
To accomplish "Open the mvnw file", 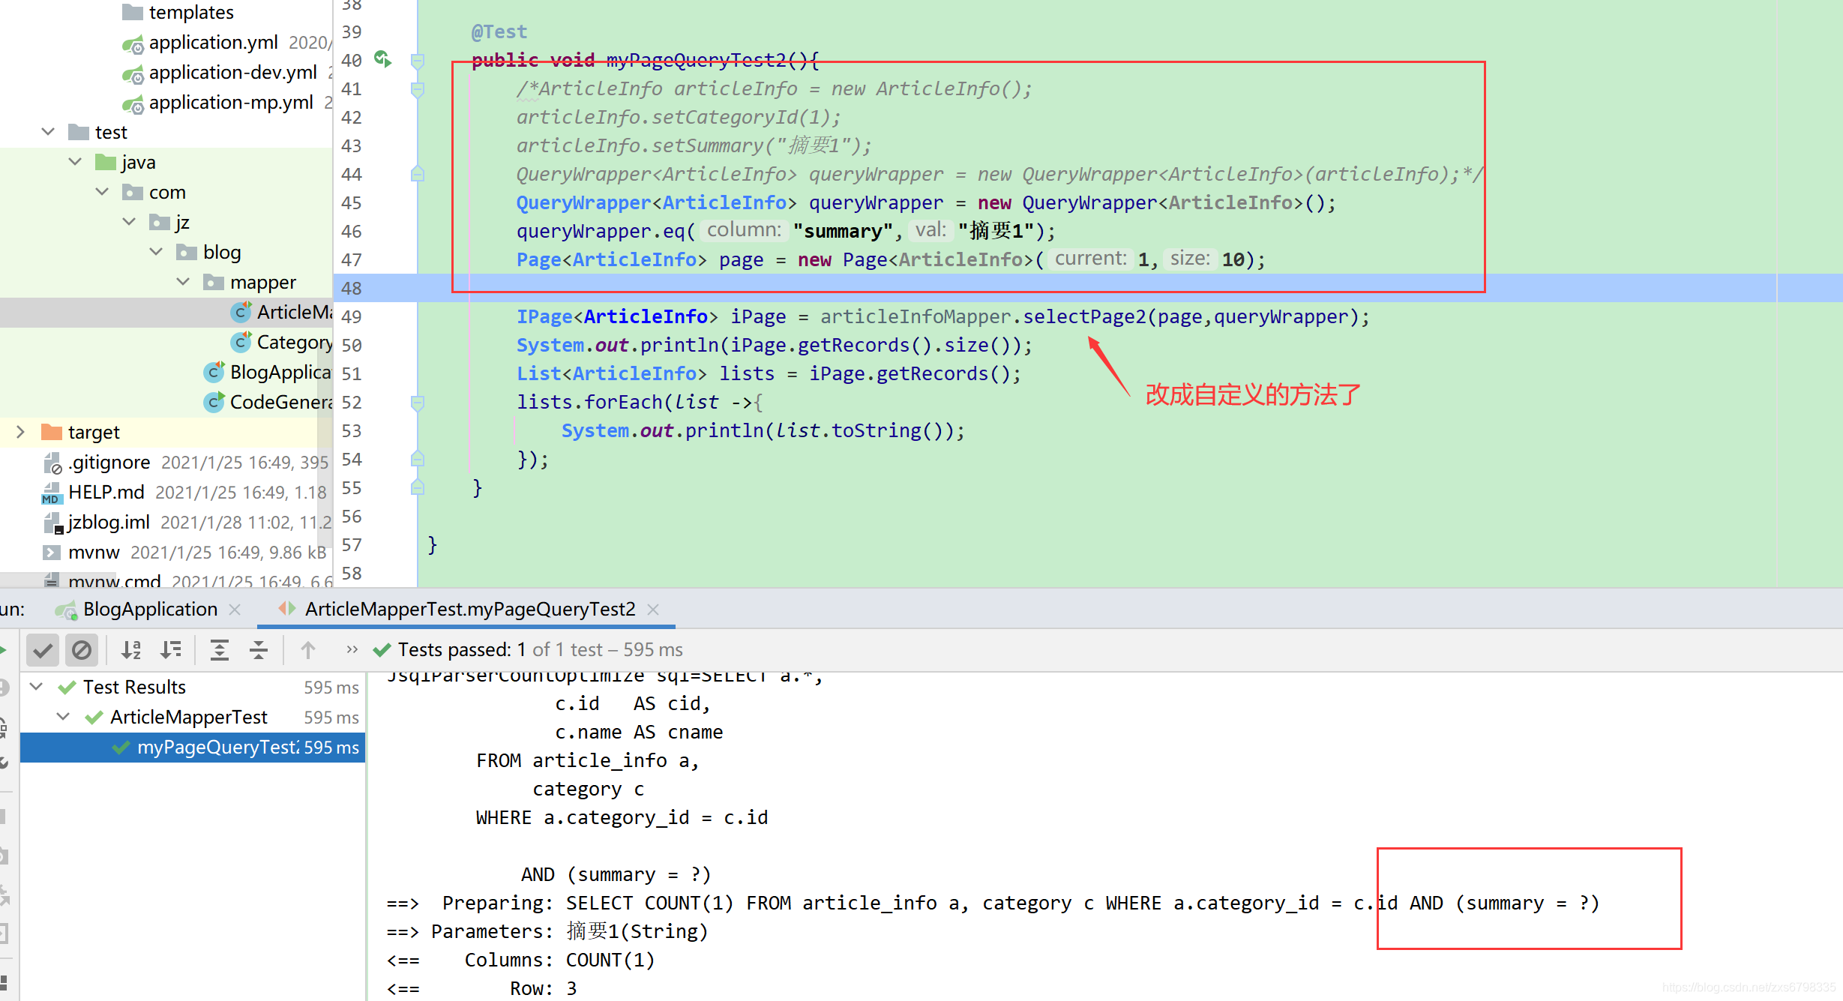I will coord(94,552).
